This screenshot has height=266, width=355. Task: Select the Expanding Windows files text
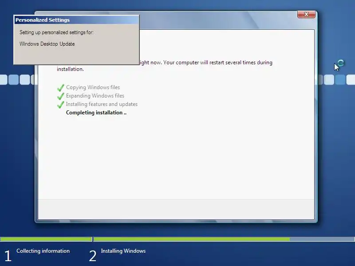[x=95, y=96]
